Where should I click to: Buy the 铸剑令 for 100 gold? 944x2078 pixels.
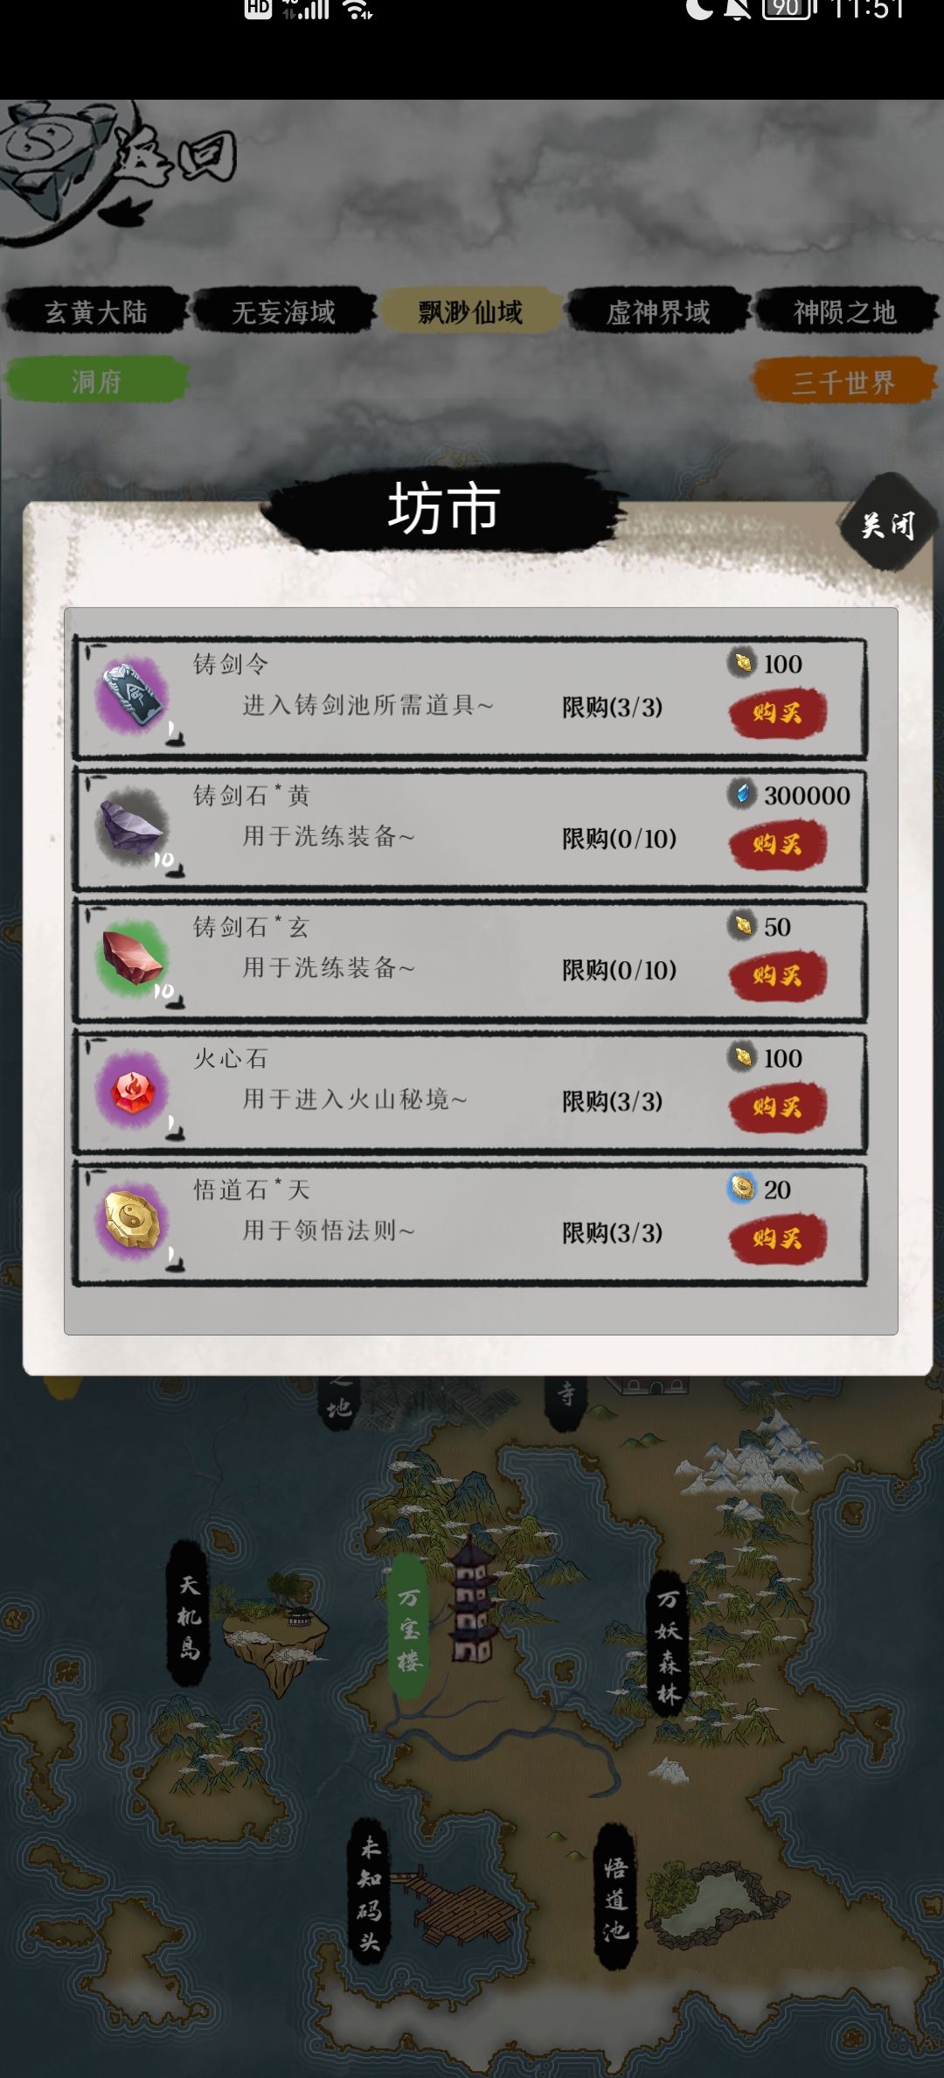(778, 713)
